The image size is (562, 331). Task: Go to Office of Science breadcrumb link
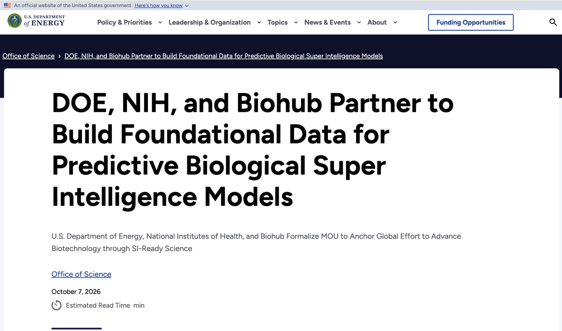coord(29,56)
